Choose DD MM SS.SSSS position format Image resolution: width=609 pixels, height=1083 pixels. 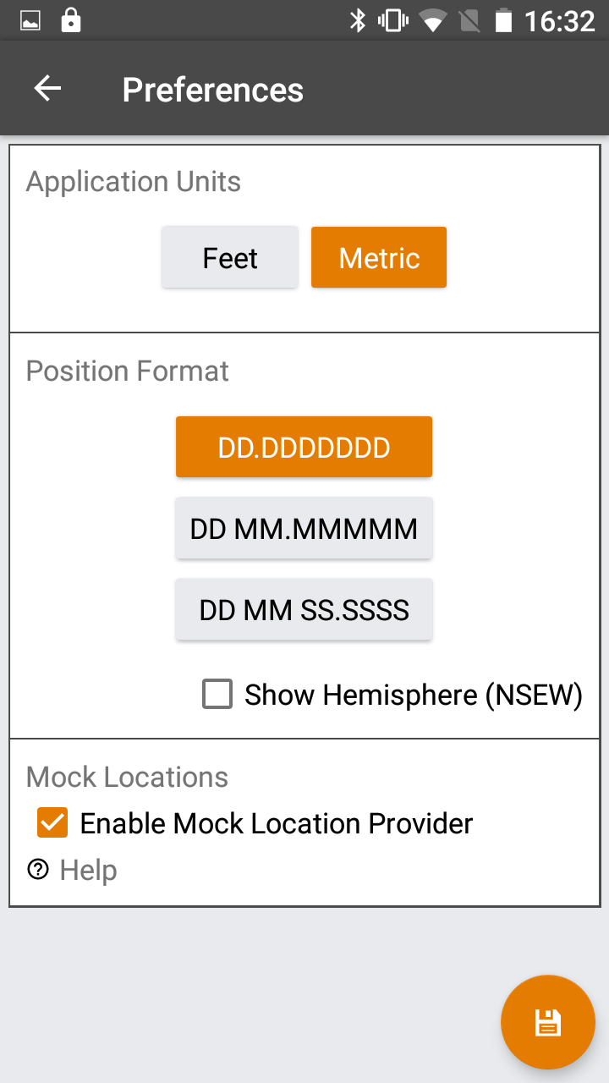pos(304,609)
